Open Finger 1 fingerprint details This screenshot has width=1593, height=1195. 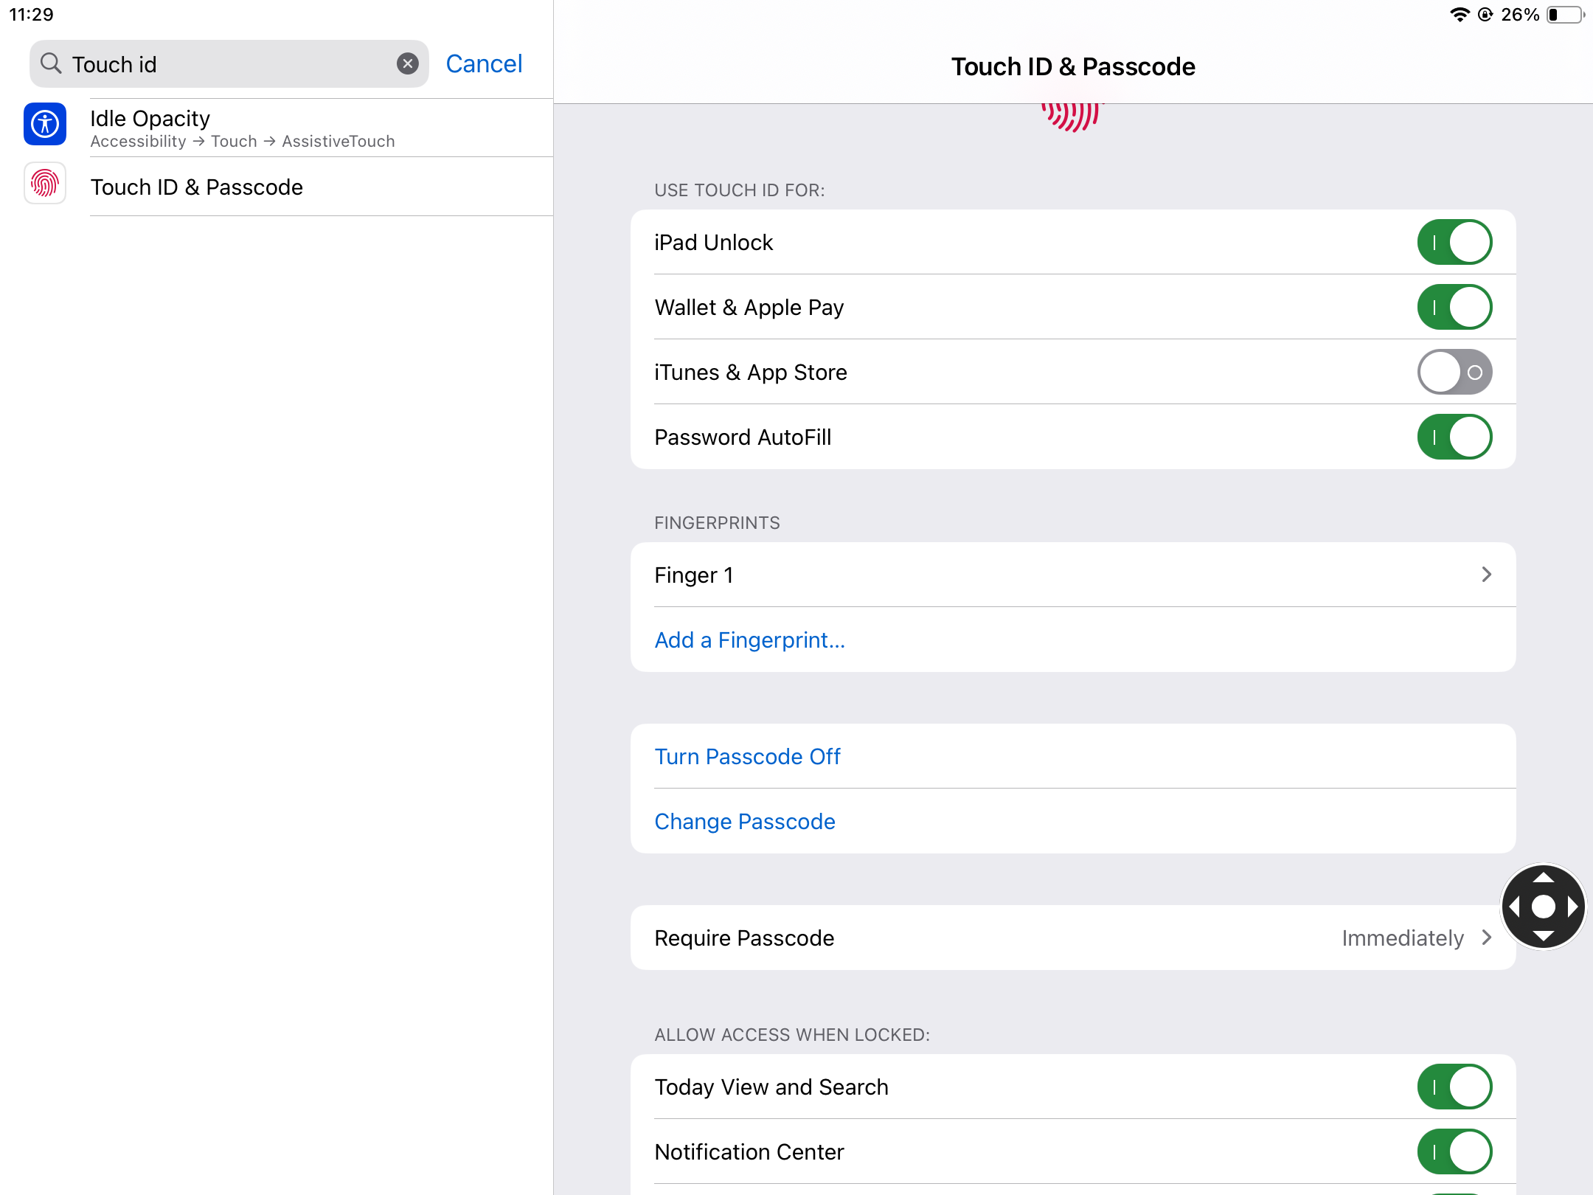(x=1072, y=575)
